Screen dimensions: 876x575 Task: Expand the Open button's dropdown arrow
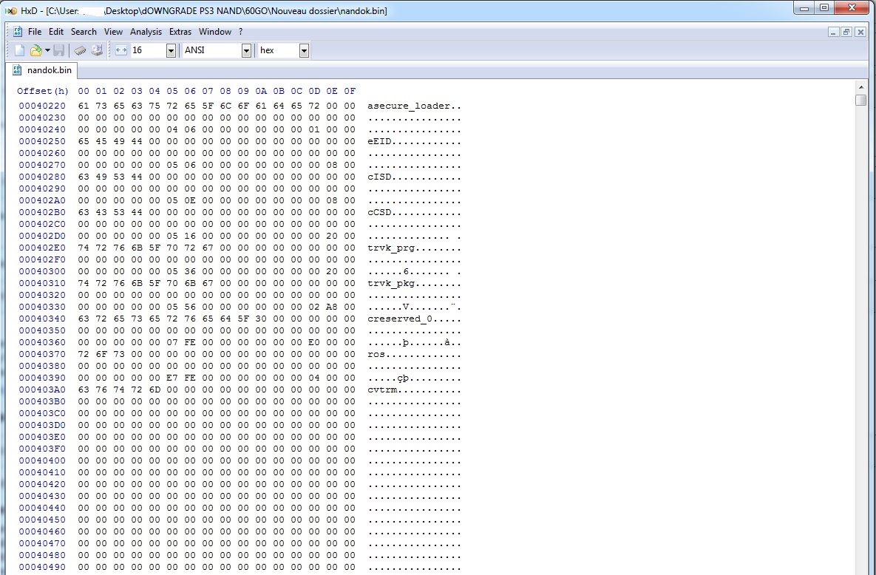coord(47,50)
